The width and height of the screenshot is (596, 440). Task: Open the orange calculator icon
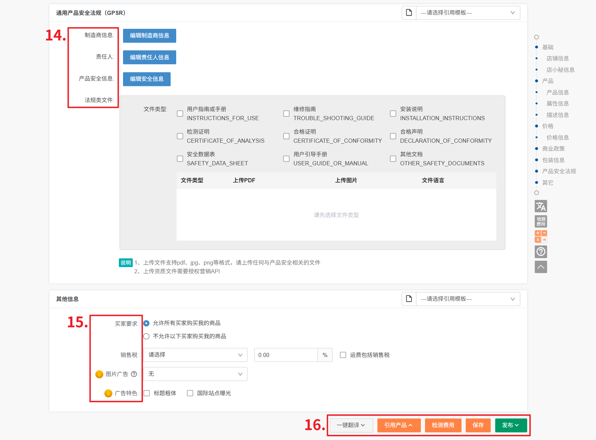pyautogui.click(x=541, y=236)
